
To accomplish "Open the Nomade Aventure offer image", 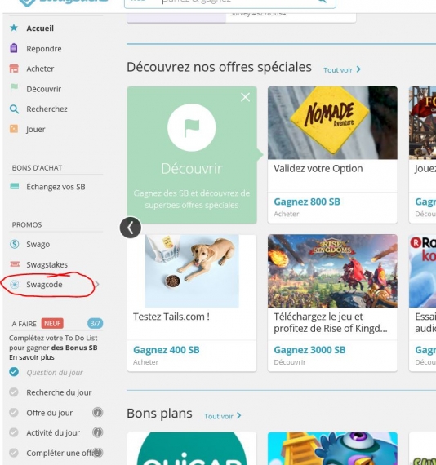I will pyautogui.click(x=332, y=123).
